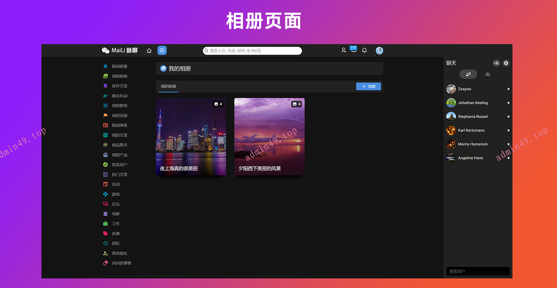This screenshot has width=557, height=288.
Task: Open chat settings gear icon
Action: (x=506, y=63)
